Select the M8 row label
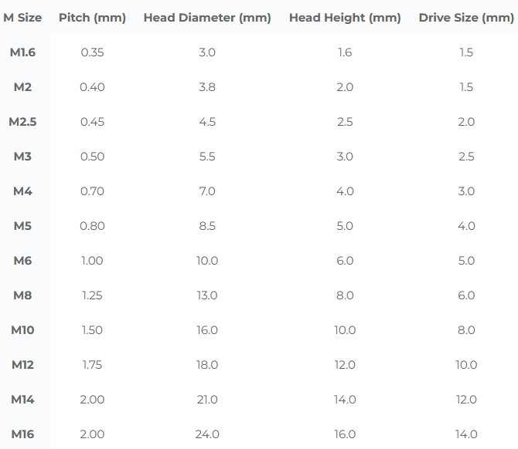 click(22, 295)
